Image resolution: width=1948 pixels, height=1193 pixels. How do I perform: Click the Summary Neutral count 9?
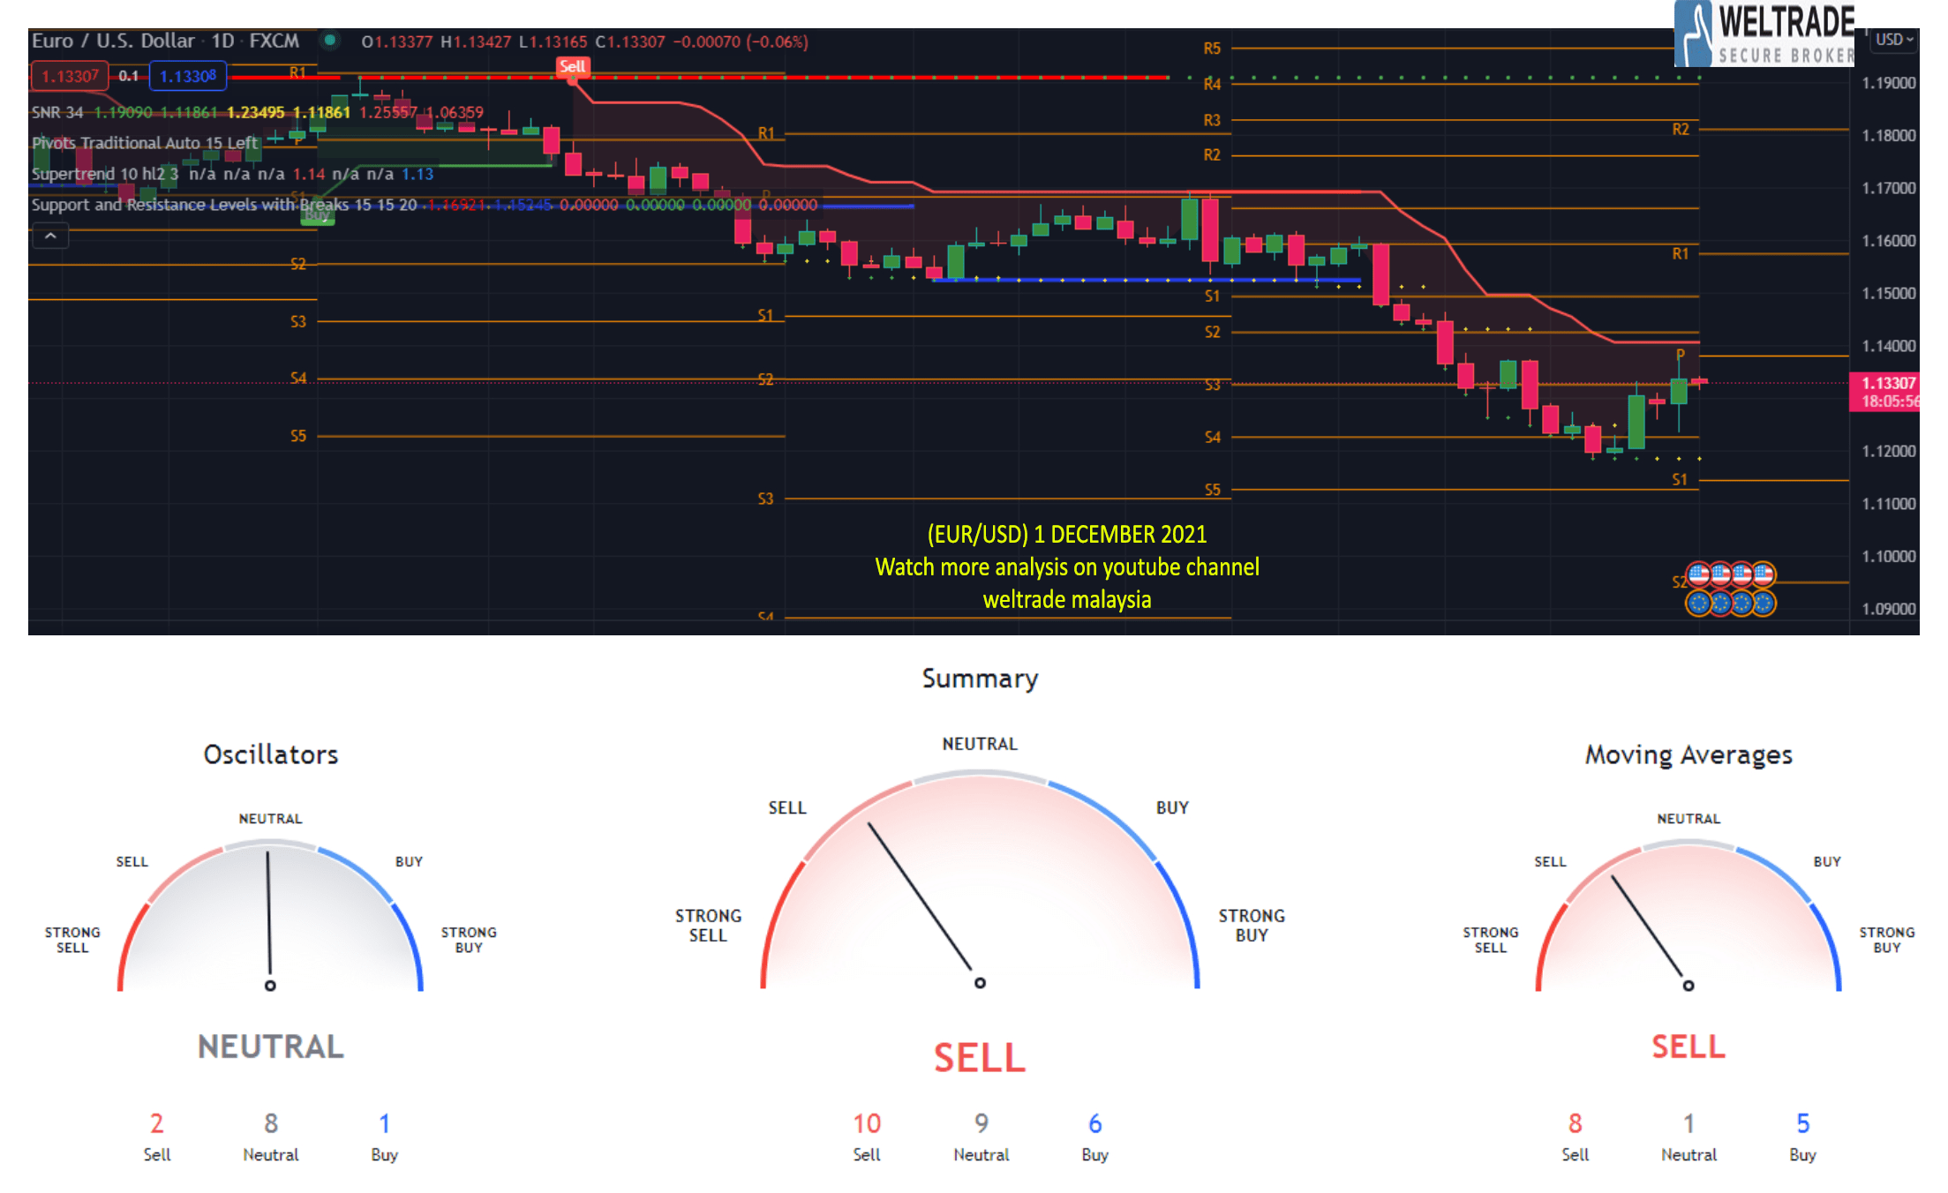(x=982, y=1123)
